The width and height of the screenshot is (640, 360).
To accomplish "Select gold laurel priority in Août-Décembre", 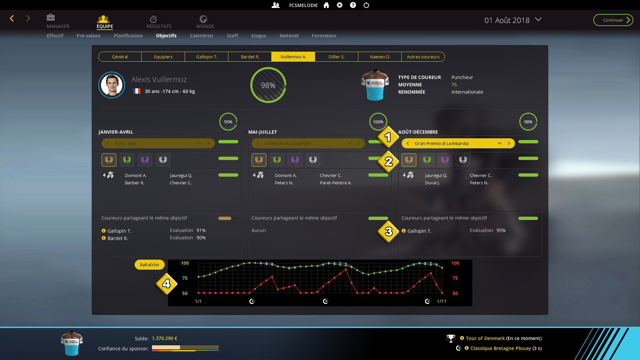I will 409,160.
